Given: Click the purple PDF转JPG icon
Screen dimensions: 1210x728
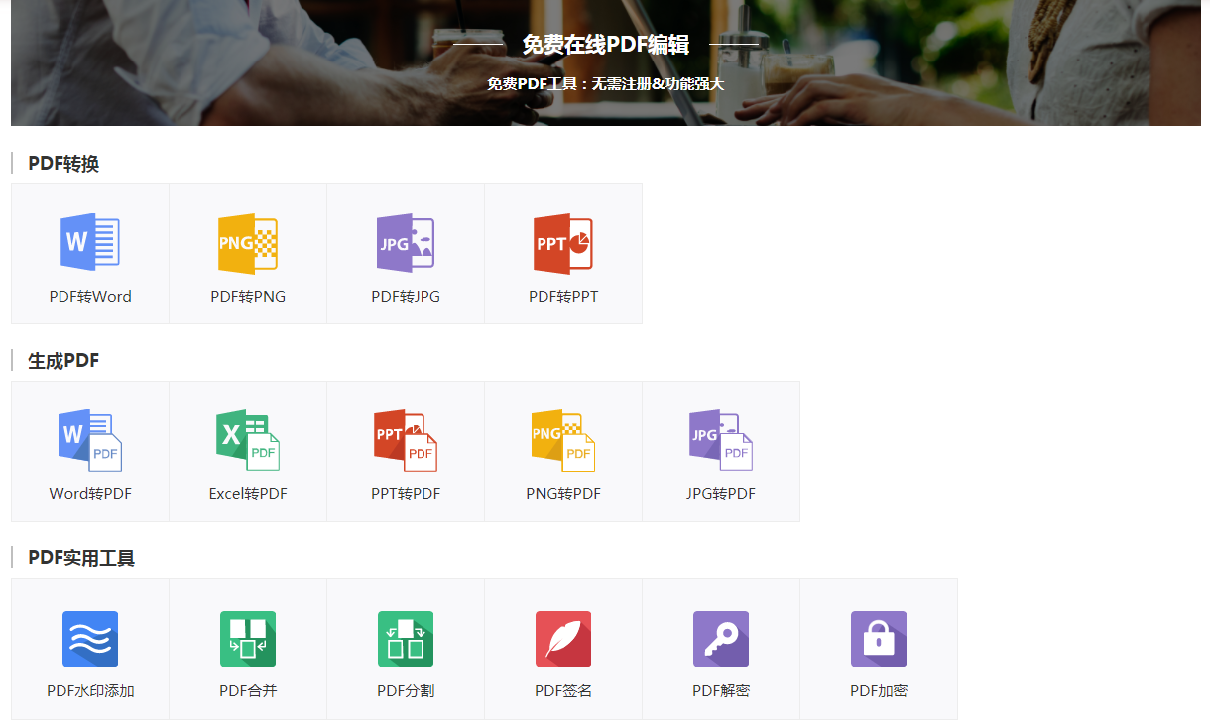Looking at the screenshot, I should pyautogui.click(x=406, y=242).
